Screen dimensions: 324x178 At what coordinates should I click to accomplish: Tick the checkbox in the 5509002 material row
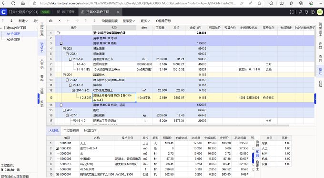253,169
